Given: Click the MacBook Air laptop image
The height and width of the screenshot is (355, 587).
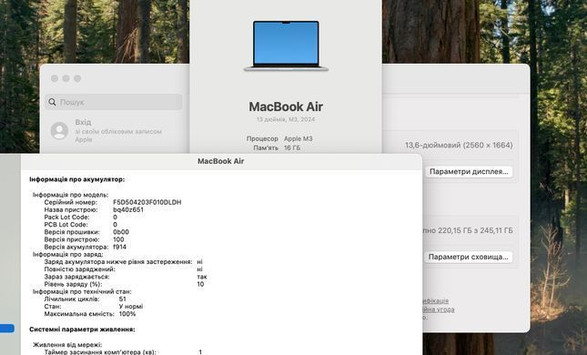Looking at the screenshot, I should point(286,46).
